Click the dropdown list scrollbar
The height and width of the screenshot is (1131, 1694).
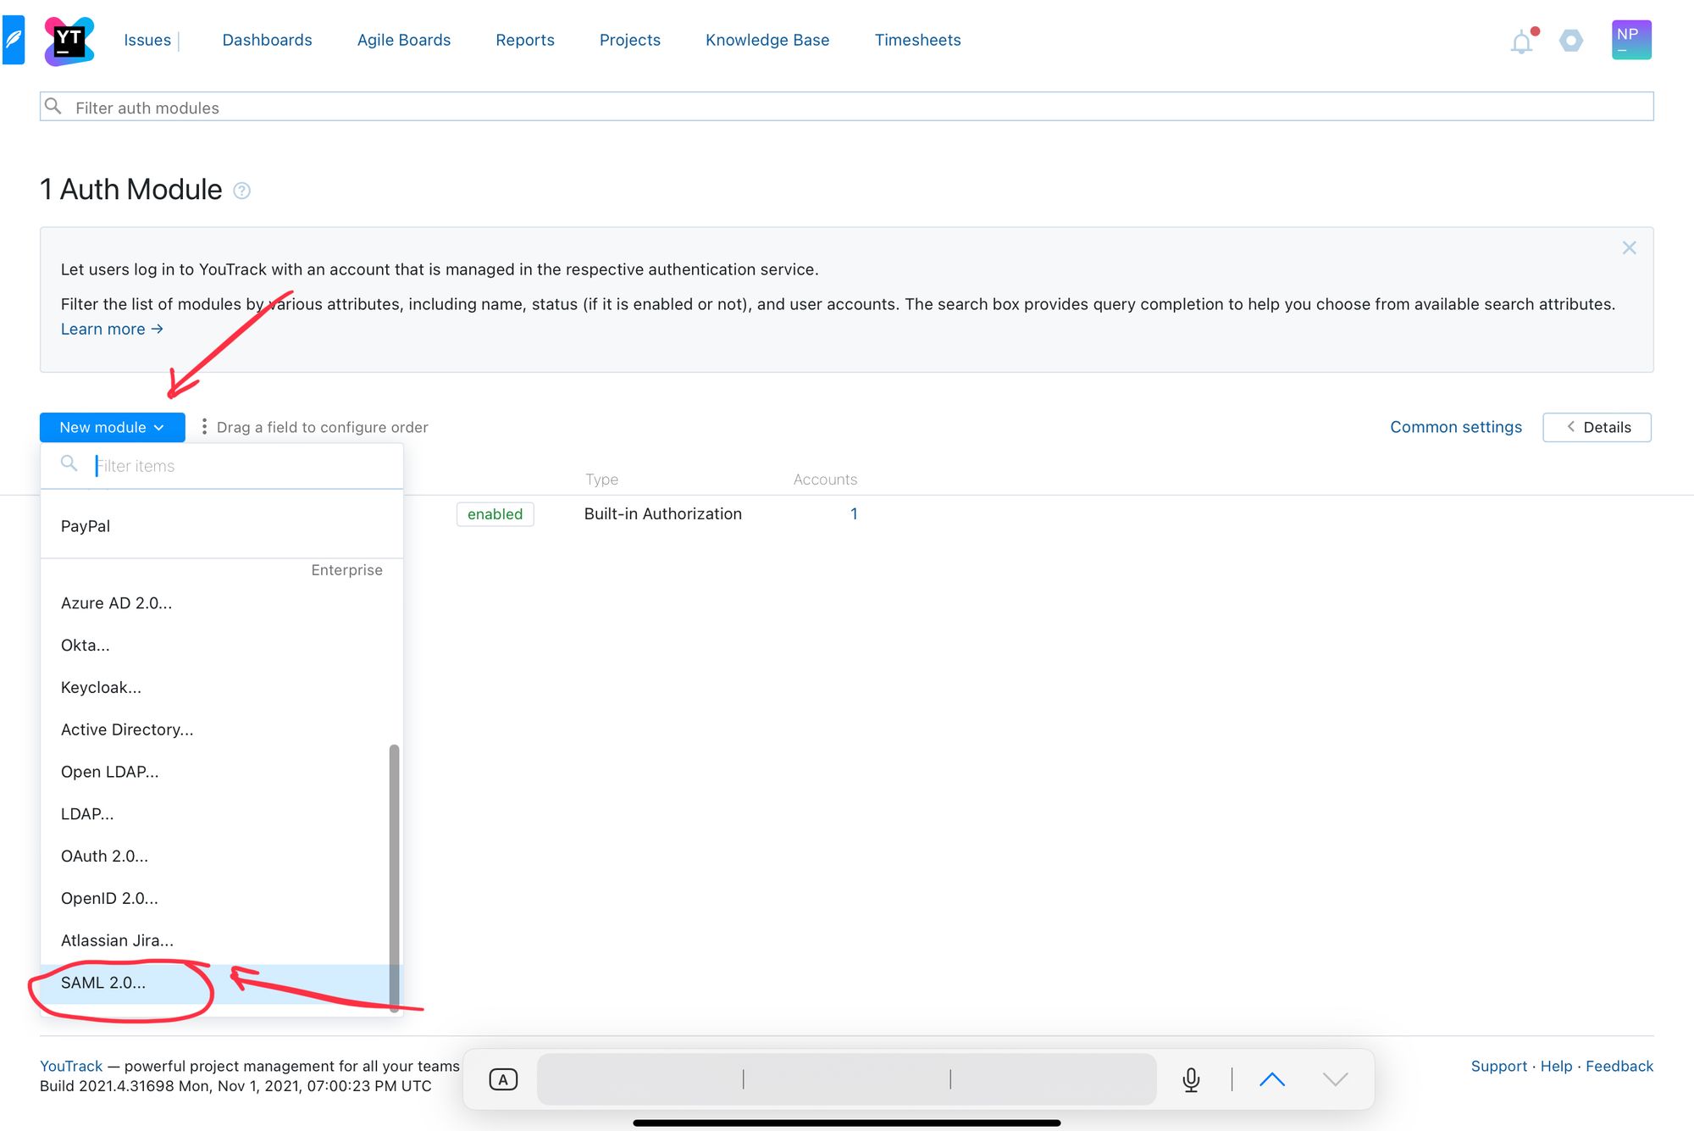[394, 877]
